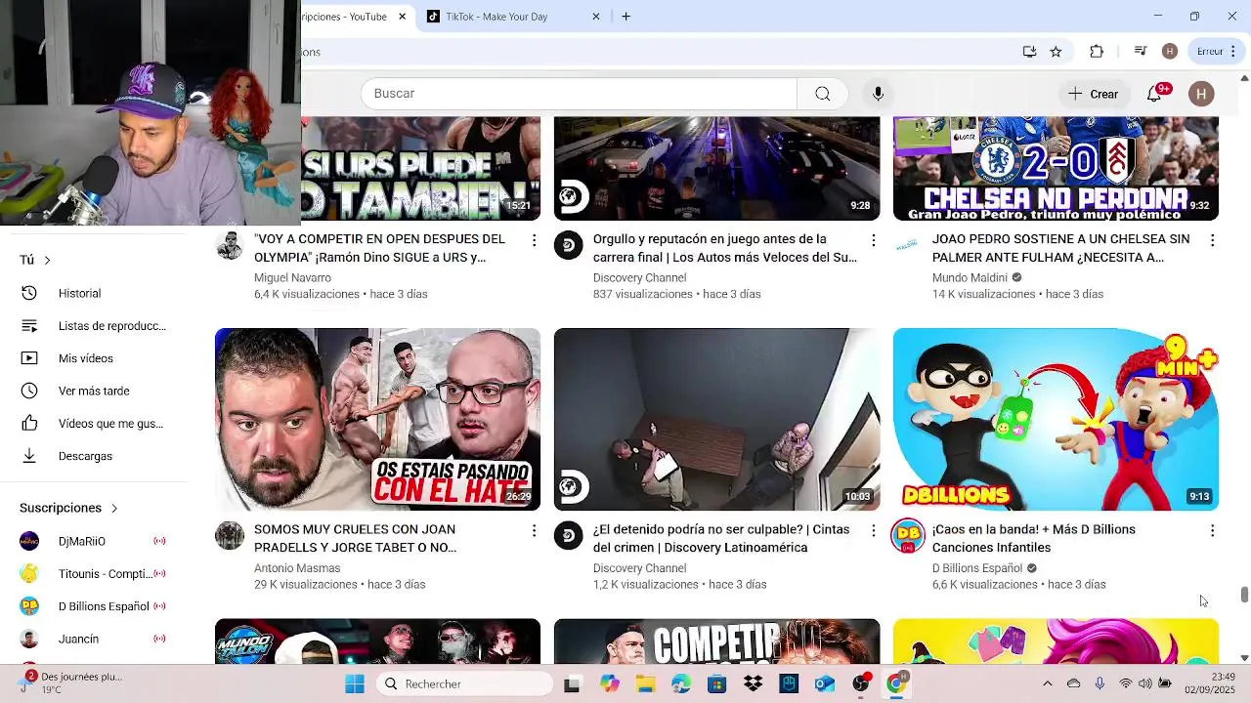Open a new browser tab
Screen dimensions: 1251x703
pos(625,17)
